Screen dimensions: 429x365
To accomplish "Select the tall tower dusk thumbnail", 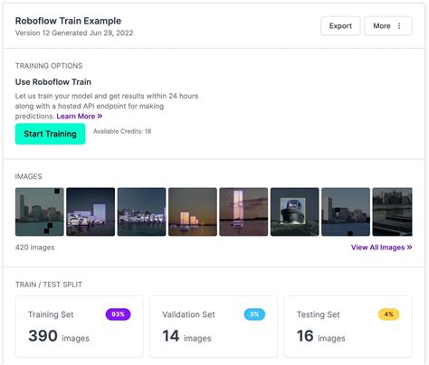I will tap(243, 211).
